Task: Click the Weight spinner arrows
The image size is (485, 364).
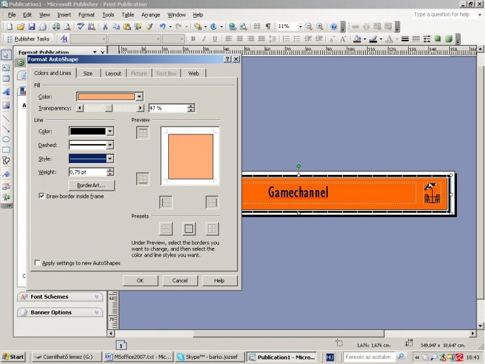Action: (110, 172)
